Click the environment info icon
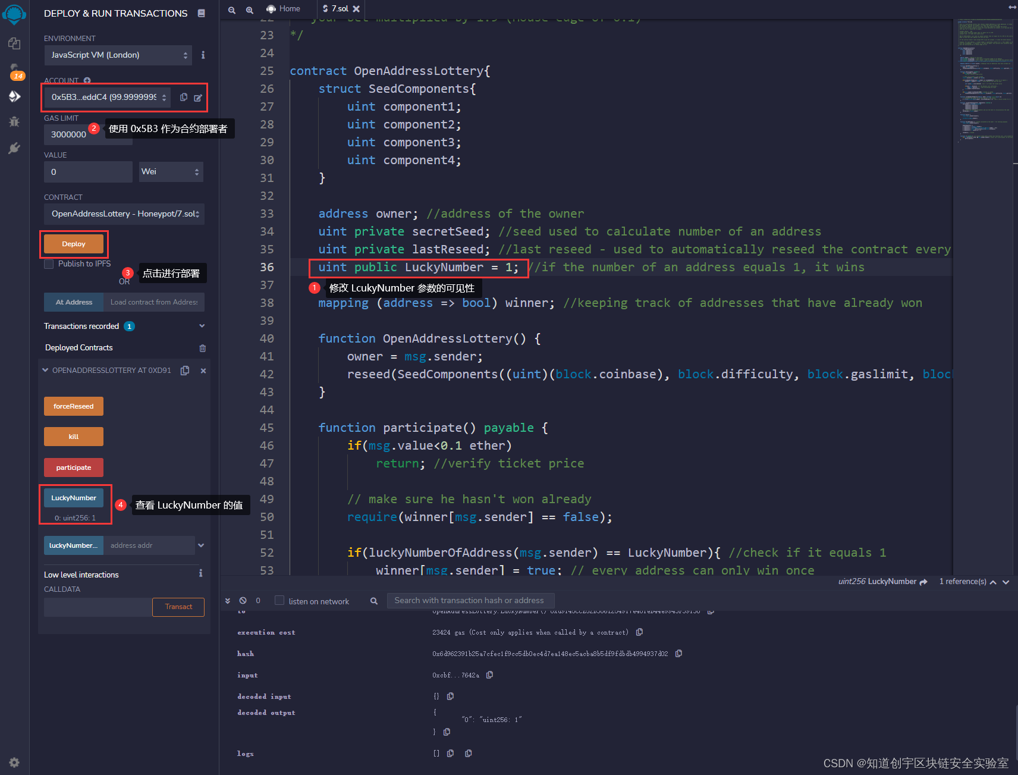The width and height of the screenshot is (1018, 775). click(203, 55)
